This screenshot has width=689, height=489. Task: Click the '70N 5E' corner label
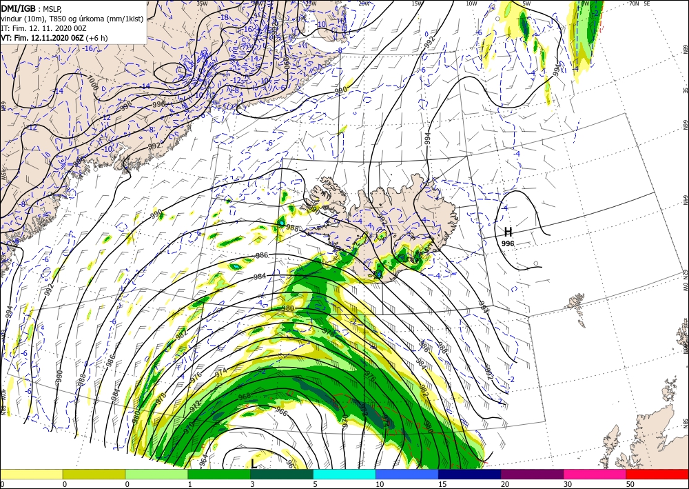tap(639, 3)
